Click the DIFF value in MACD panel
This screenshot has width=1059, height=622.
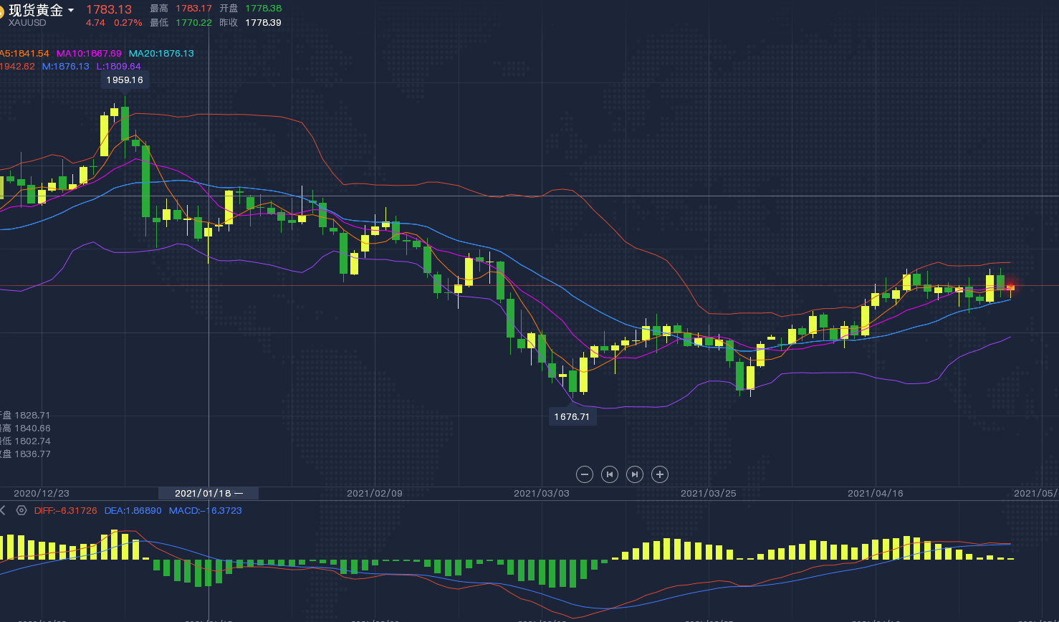[x=66, y=511]
